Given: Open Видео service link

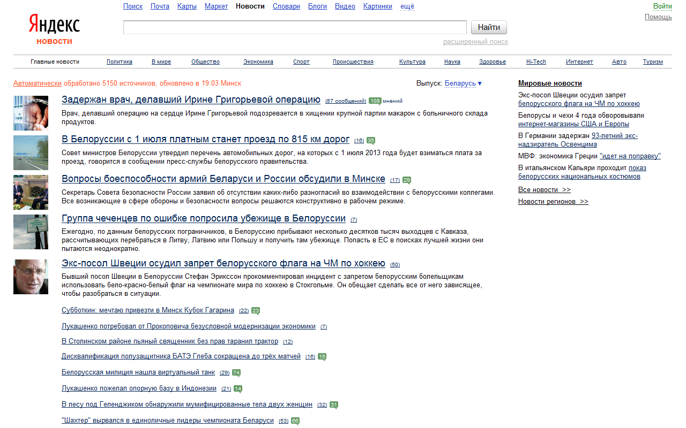Looking at the screenshot, I should pyautogui.click(x=345, y=6).
